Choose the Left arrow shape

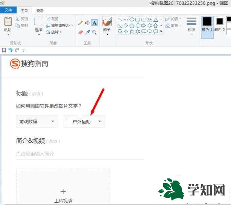tap(150, 25)
